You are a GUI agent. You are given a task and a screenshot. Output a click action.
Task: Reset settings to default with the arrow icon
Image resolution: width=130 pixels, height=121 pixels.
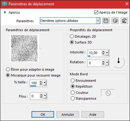[x=124, y=21]
